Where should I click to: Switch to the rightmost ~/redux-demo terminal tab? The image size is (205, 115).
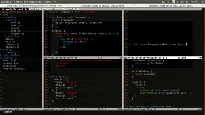pyautogui.click(x=171, y=6)
